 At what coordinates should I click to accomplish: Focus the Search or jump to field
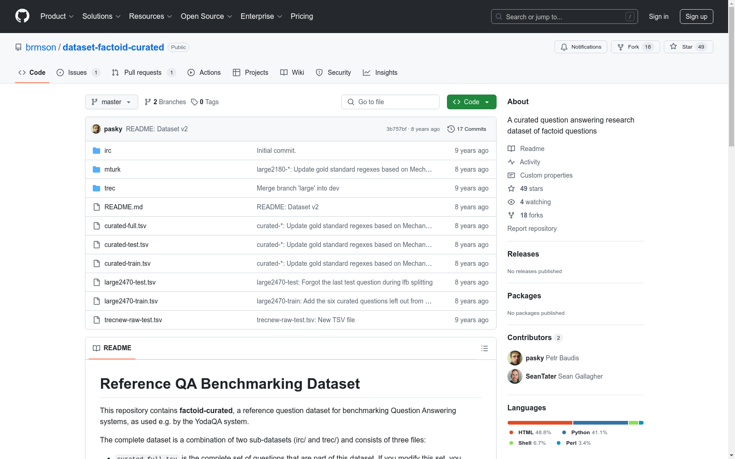point(565,17)
